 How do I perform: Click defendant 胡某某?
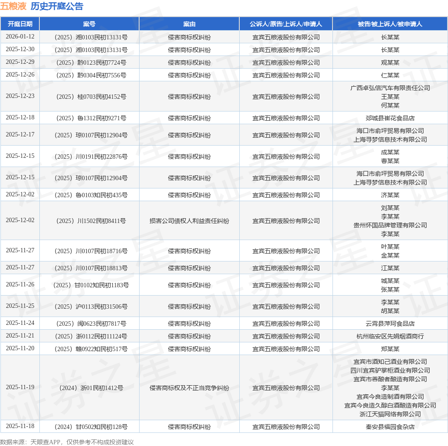390,311
